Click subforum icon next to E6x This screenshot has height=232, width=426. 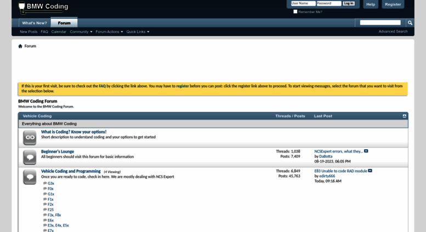click(45, 220)
